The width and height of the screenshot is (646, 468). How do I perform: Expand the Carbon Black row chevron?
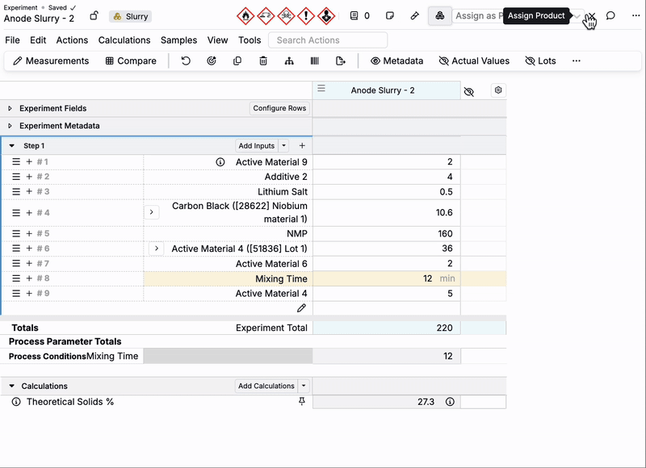click(x=152, y=212)
